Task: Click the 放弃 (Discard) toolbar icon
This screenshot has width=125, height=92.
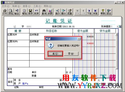Action: (x=36, y=12)
